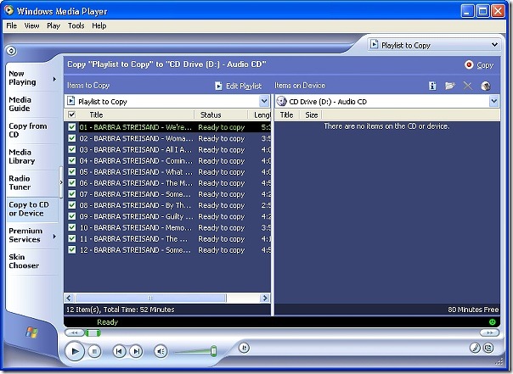
Task: Click the red Copy record icon
Action: 469,64
